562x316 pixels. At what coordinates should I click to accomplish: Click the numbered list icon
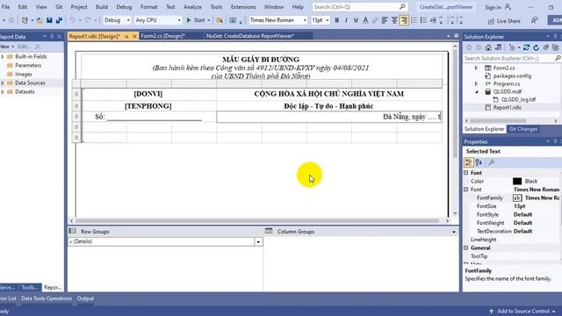tap(414, 20)
